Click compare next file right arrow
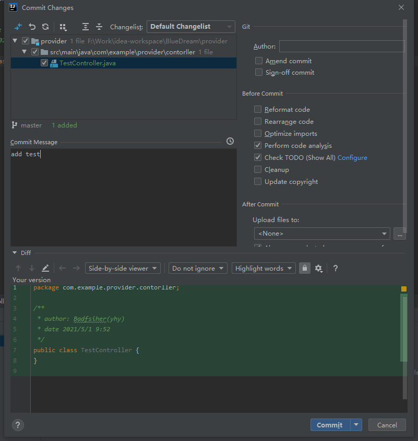The width and height of the screenshot is (418, 441). tap(76, 269)
